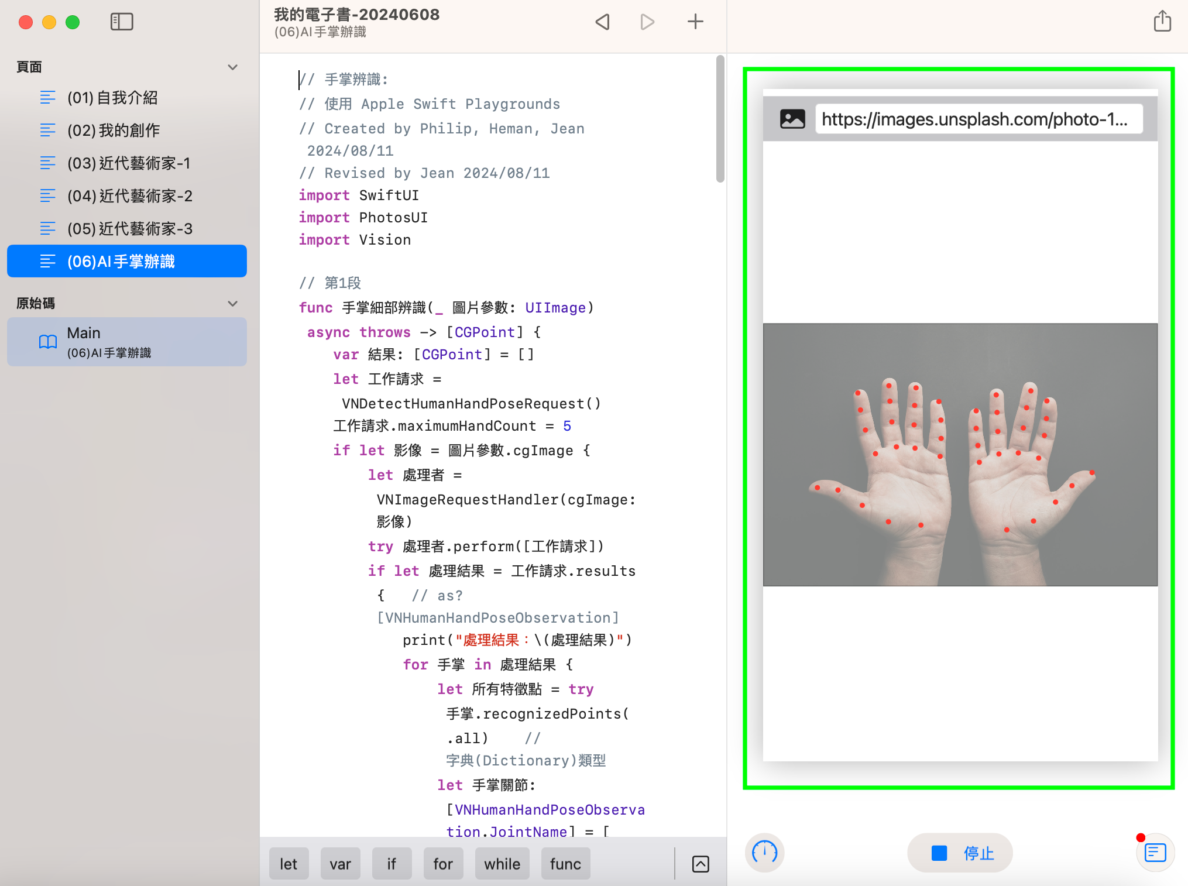Insert the 'while' keyword snippet
The width and height of the screenshot is (1188, 886).
[x=502, y=864]
